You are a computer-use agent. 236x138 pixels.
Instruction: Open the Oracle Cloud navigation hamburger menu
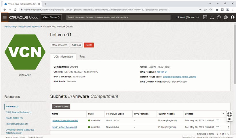[x=5, y=17]
